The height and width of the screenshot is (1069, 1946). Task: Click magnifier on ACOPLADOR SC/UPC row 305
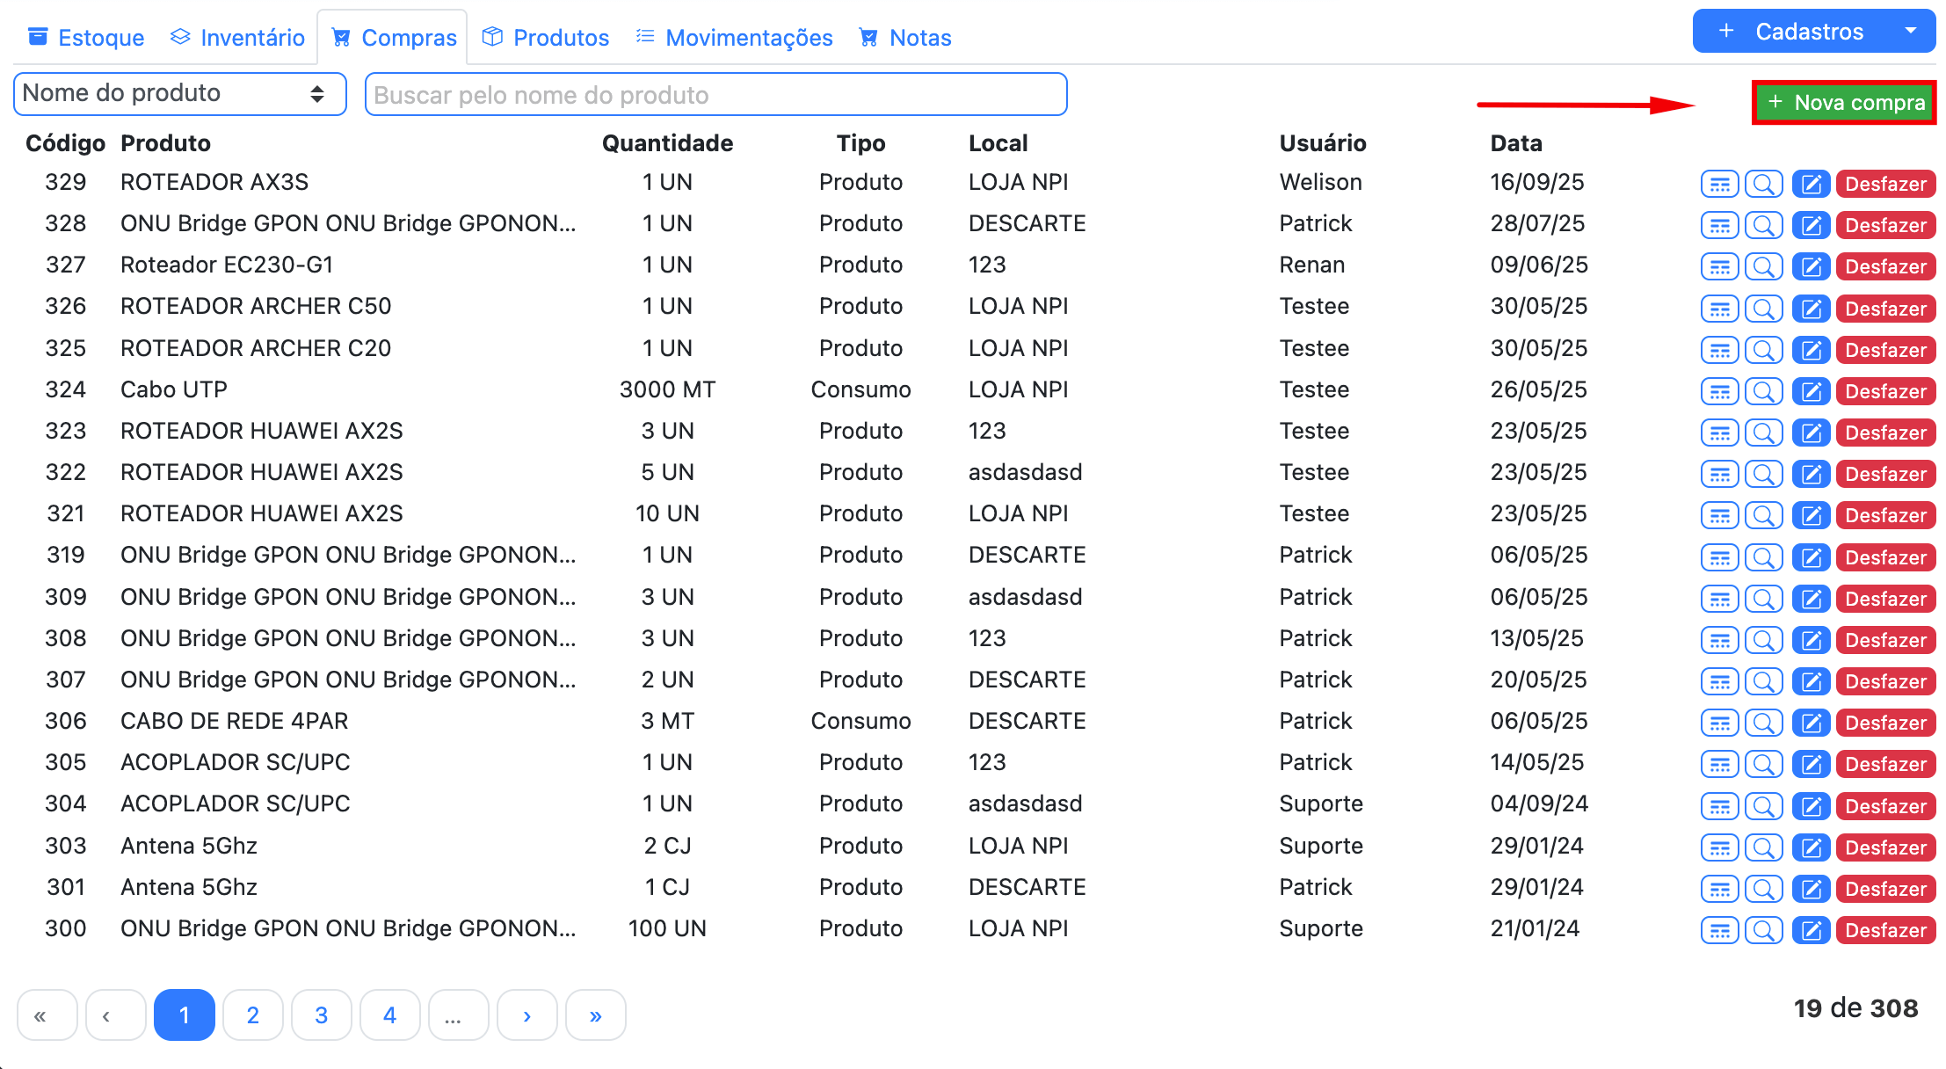[1763, 764]
